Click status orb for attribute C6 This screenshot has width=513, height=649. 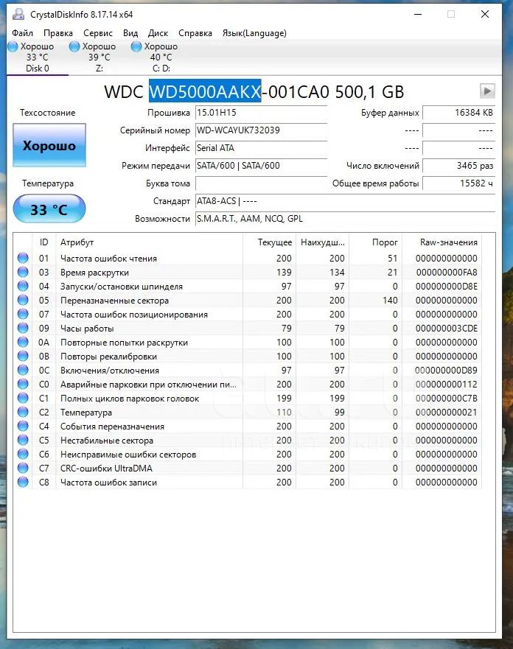coord(23,454)
